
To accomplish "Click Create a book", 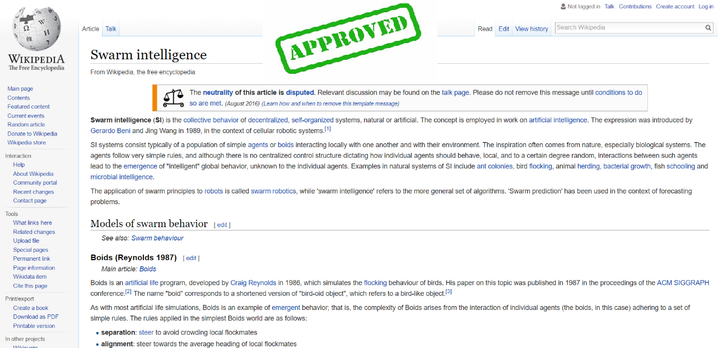I will (x=31, y=308).
